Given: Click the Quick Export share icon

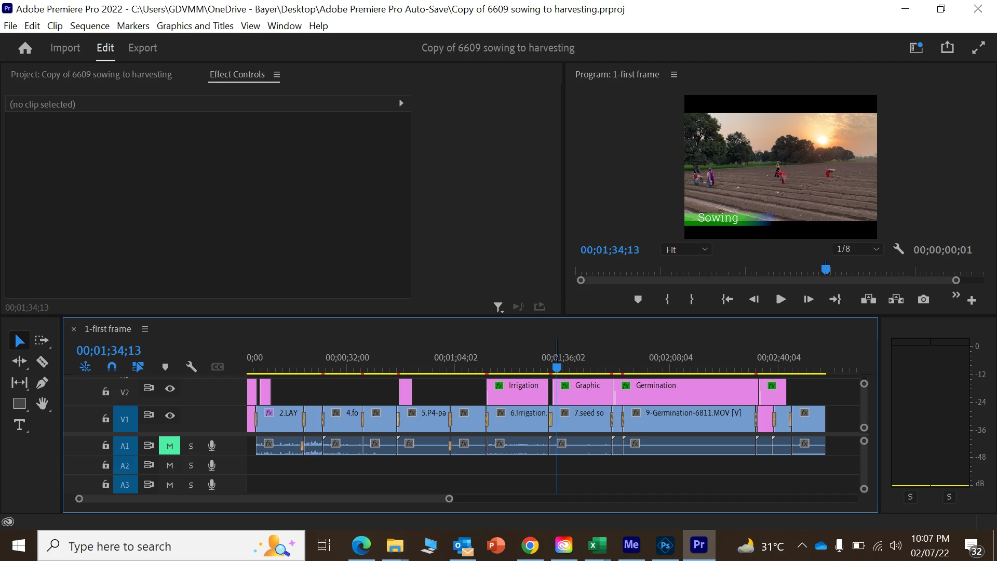Looking at the screenshot, I should tap(947, 48).
